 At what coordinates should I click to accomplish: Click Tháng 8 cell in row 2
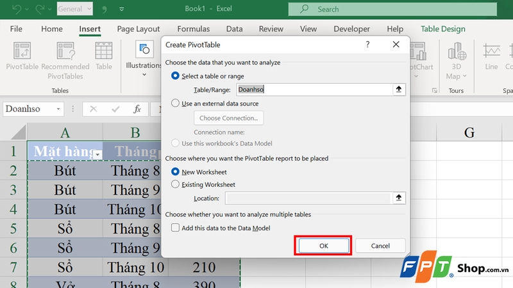pos(132,170)
